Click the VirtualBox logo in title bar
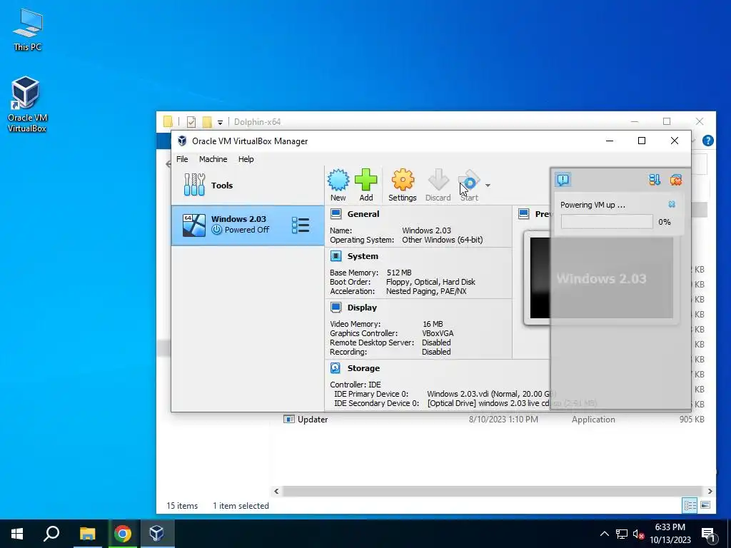The height and width of the screenshot is (548, 731). coord(182,141)
